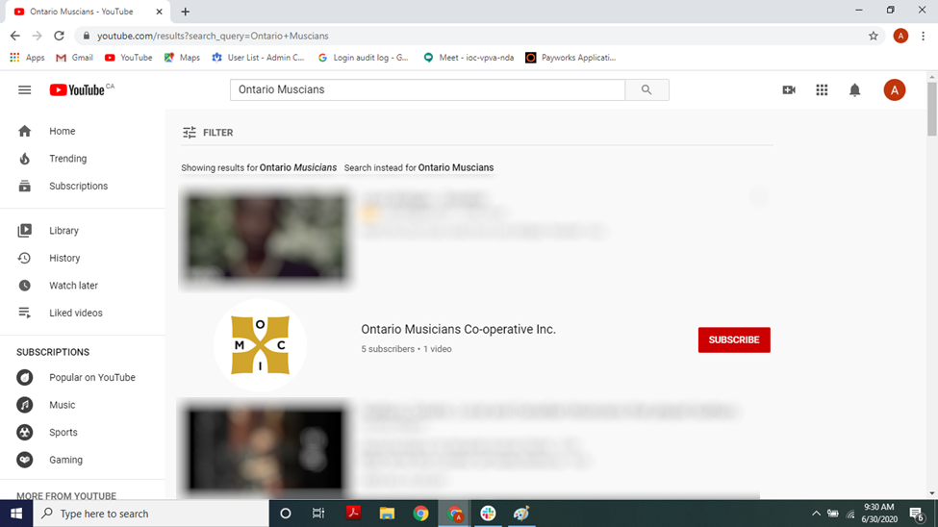The width and height of the screenshot is (938, 527).
Task: Open the YouTube hamburger guide menu
Action: pyautogui.click(x=24, y=89)
